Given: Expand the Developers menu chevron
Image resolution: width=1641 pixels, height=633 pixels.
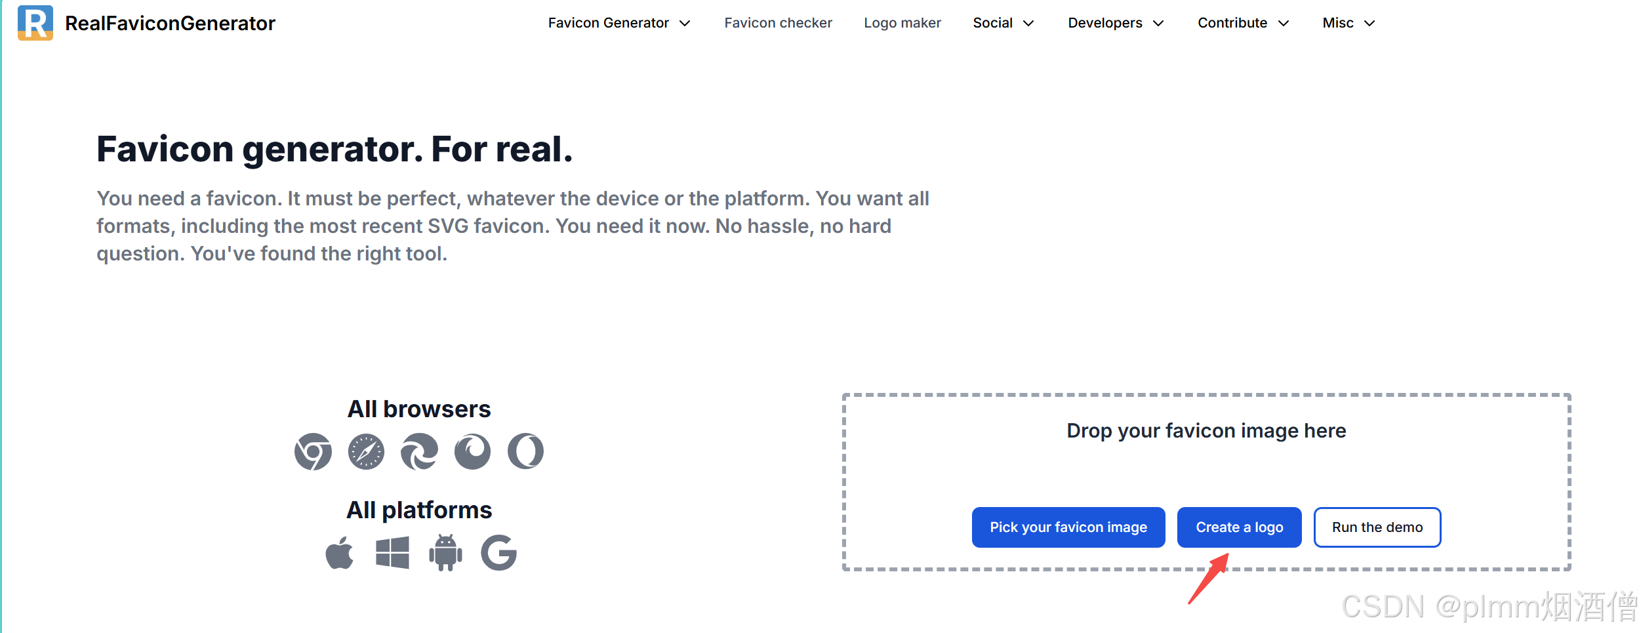Looking at the screenshot, I should coord(1158,24).
